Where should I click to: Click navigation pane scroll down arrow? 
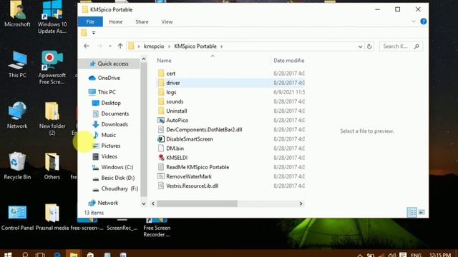click(x=143, y=203)
